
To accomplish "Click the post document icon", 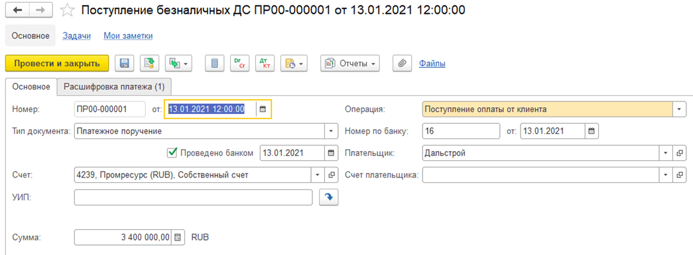I will point(150,64).
